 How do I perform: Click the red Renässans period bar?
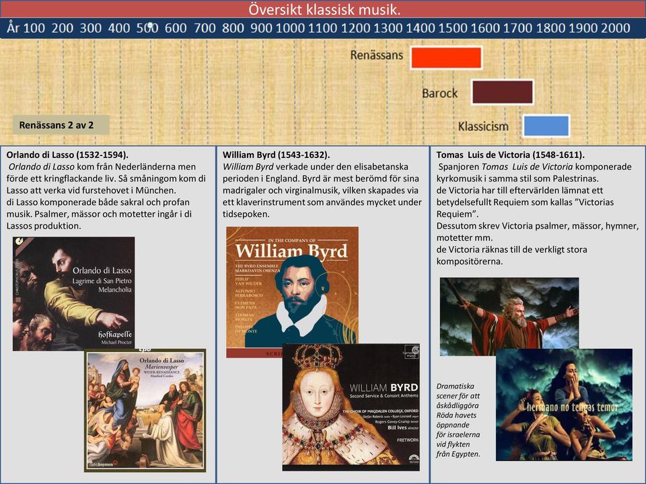446,58
